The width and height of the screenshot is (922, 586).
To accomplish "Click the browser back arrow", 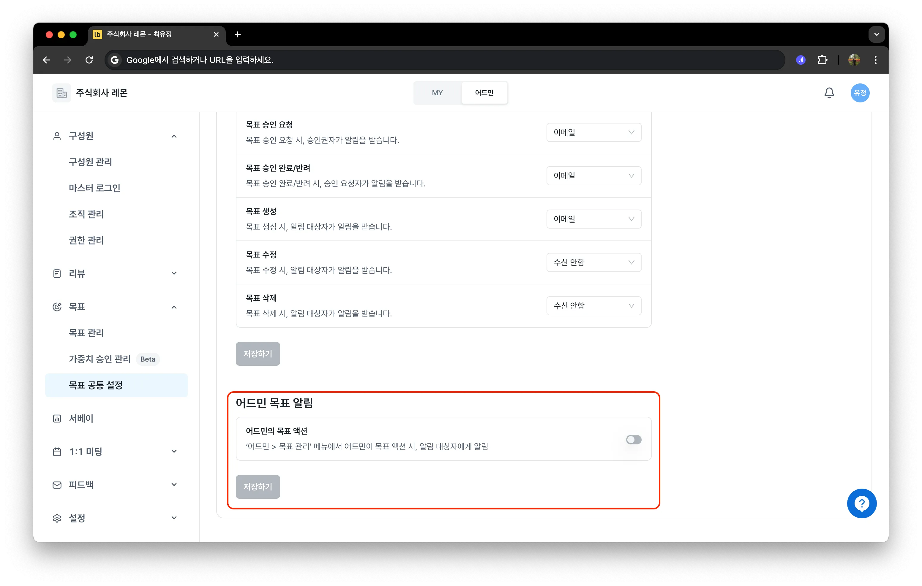I will (x=46, y=60).
